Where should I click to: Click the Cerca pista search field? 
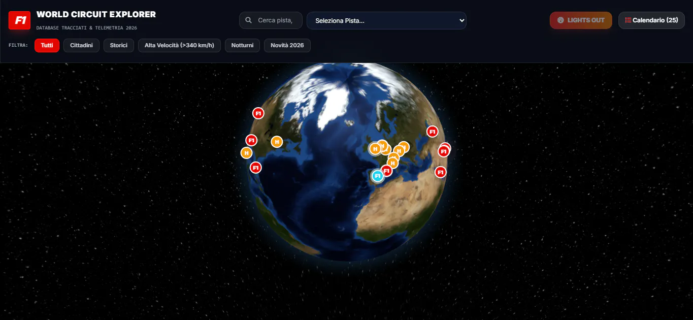(271, 20)
